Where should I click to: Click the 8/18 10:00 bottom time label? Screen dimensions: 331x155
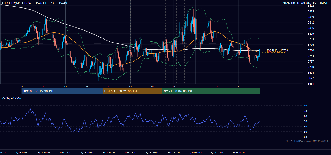tap(44, 153)
